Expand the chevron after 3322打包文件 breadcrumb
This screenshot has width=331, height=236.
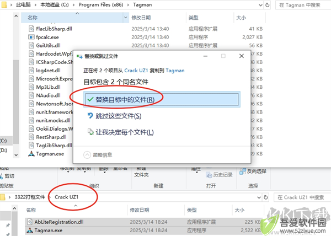point(50,197)
